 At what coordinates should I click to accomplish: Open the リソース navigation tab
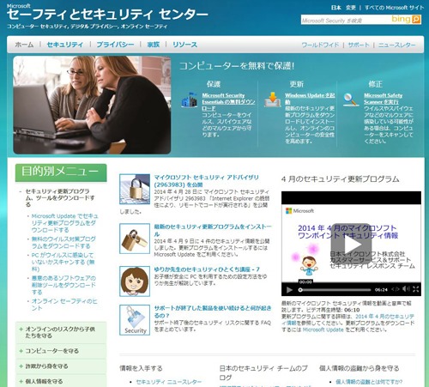[184, 45]
